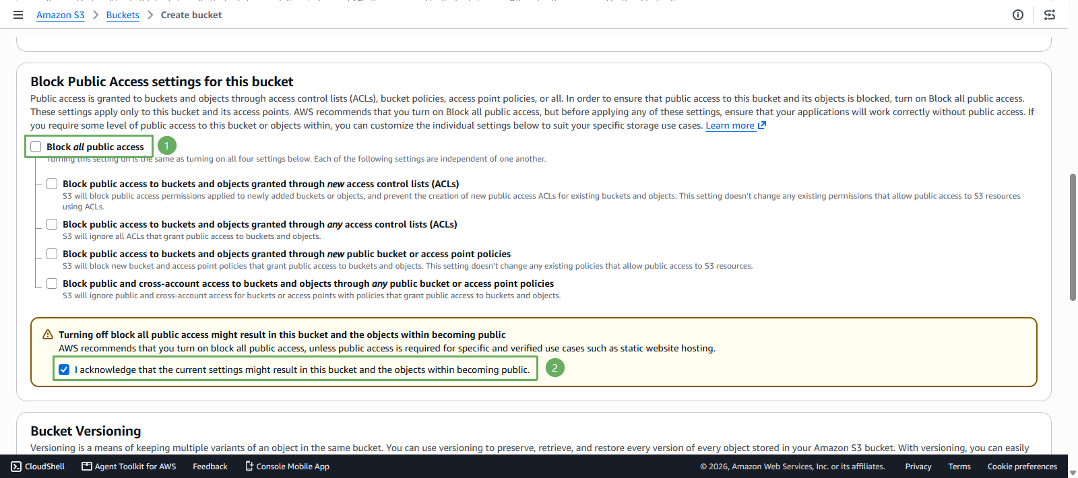Click the warning triangle icon in alert

(x=48, y=335)
